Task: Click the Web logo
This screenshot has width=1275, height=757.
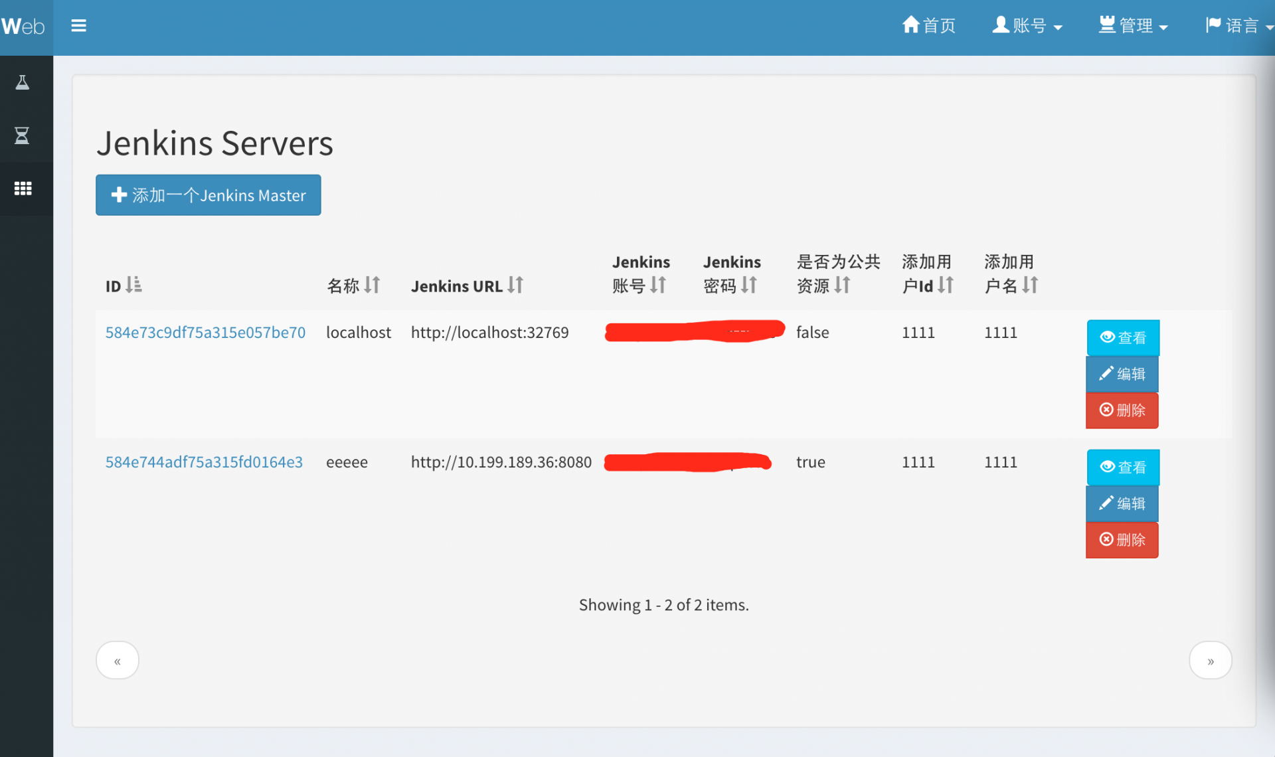Action: (x=23, y=26)
